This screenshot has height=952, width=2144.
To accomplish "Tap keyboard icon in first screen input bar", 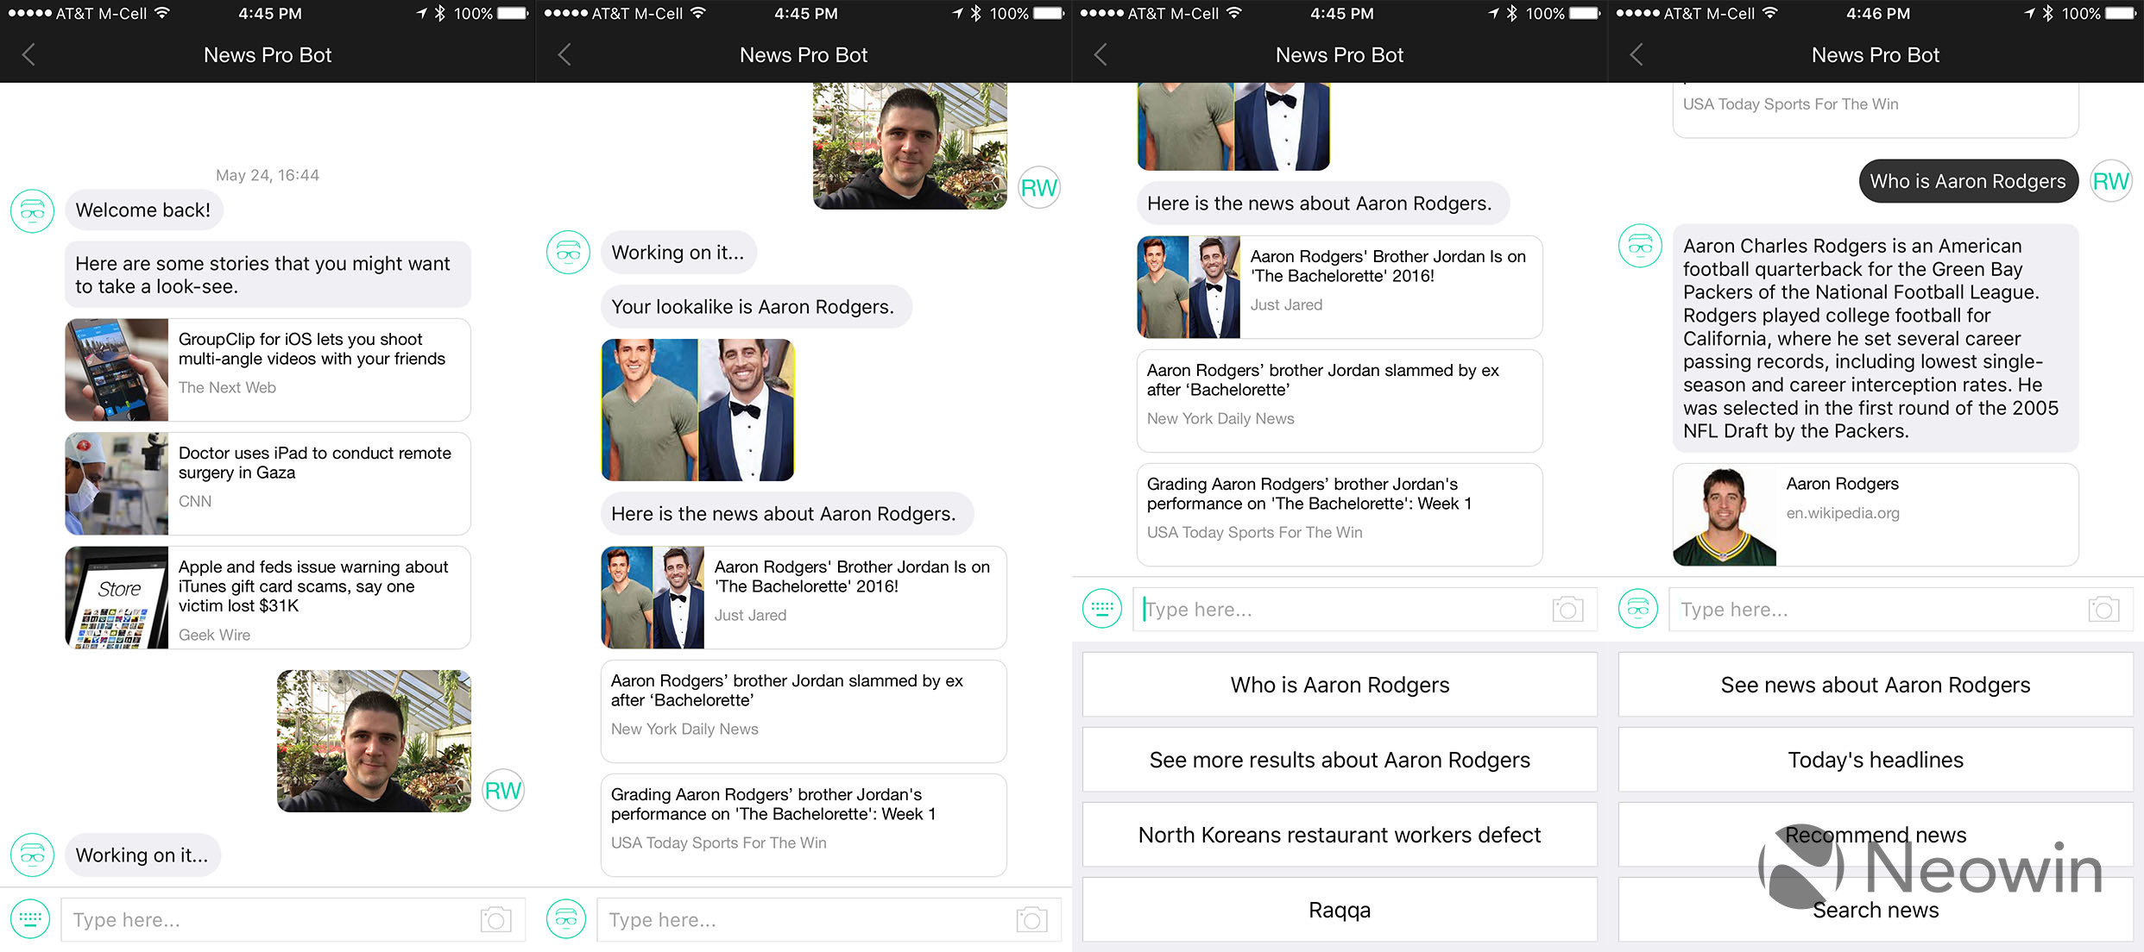I will coord(30,919).
